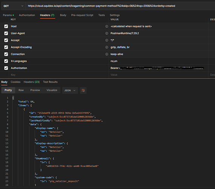Click the info icon on the Accept row
The image size is (215, 189).
click(107, 40)
